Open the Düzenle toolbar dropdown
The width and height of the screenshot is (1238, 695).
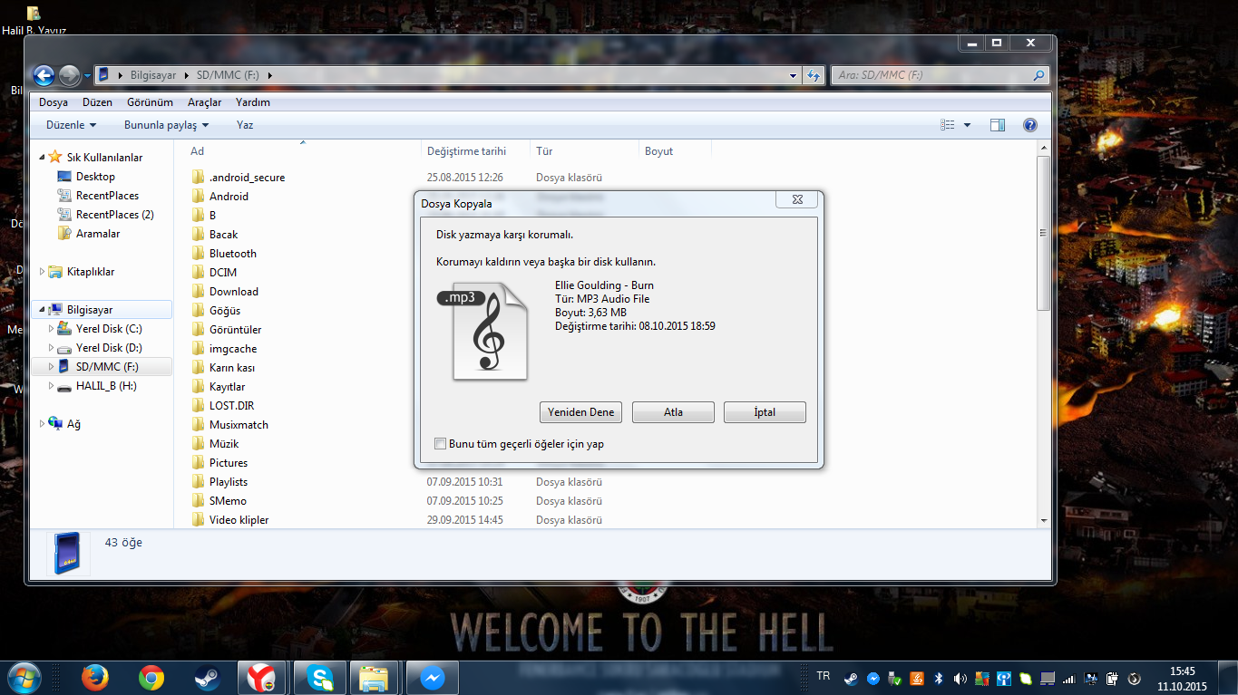tap(72, 125)
